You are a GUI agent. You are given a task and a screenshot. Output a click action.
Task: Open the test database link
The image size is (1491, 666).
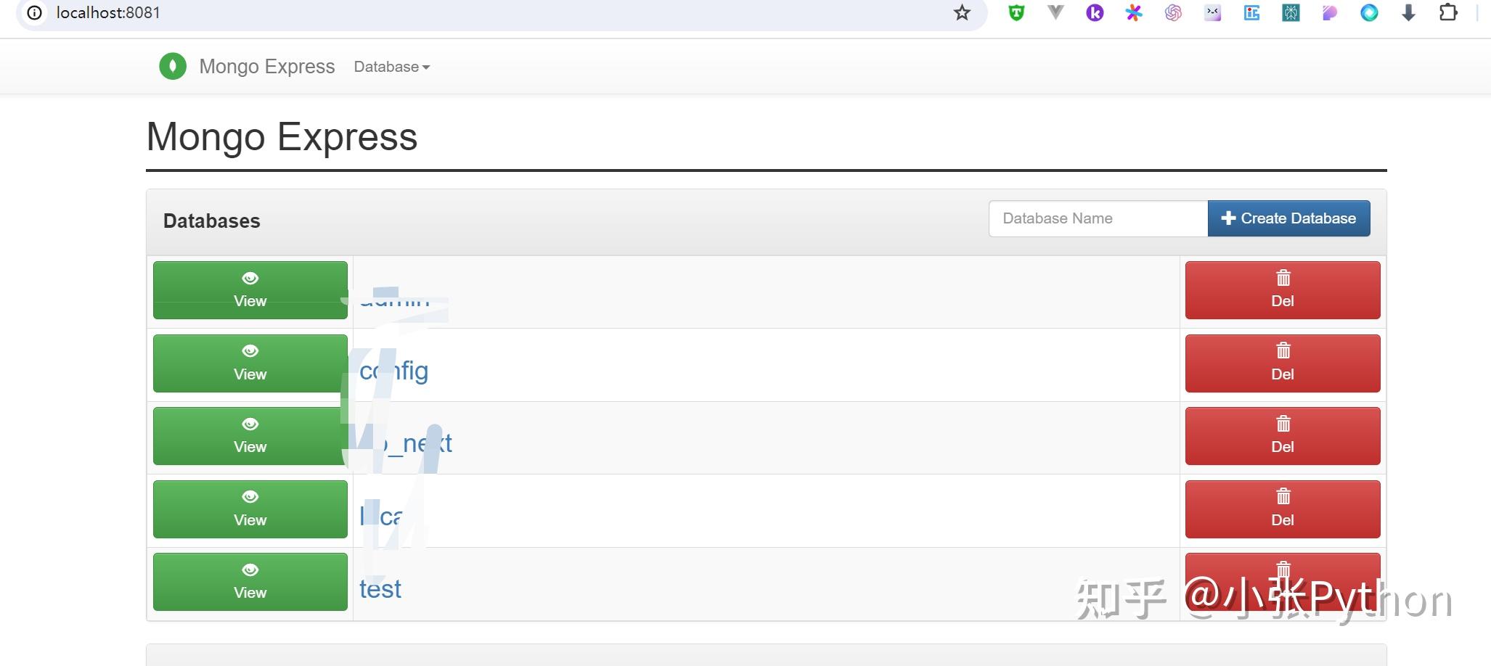click(380, 588)
